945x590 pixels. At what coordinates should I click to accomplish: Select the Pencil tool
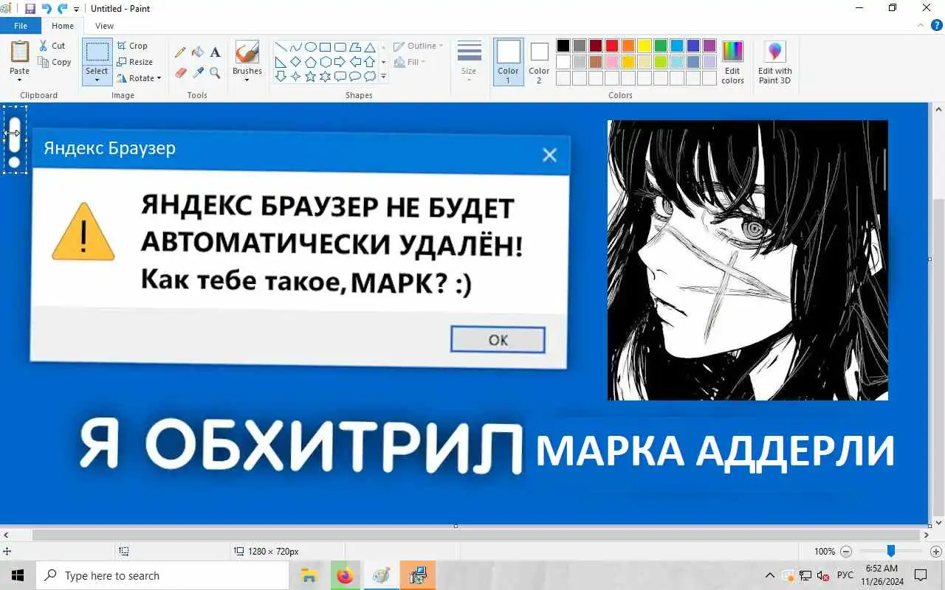[180, 52]
